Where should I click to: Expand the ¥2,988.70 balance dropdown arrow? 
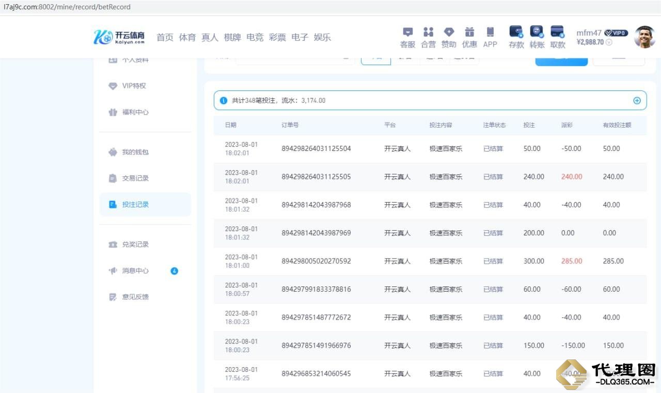pos(609,42)
